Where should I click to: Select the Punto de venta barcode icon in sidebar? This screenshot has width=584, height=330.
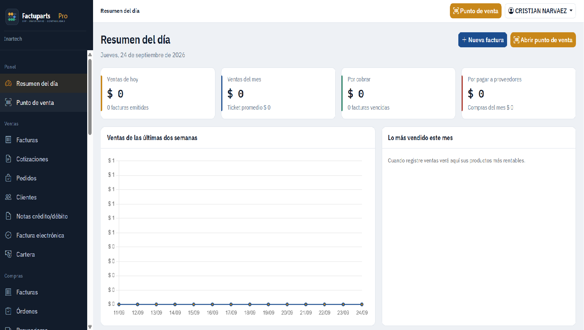[x=8, y=103]
